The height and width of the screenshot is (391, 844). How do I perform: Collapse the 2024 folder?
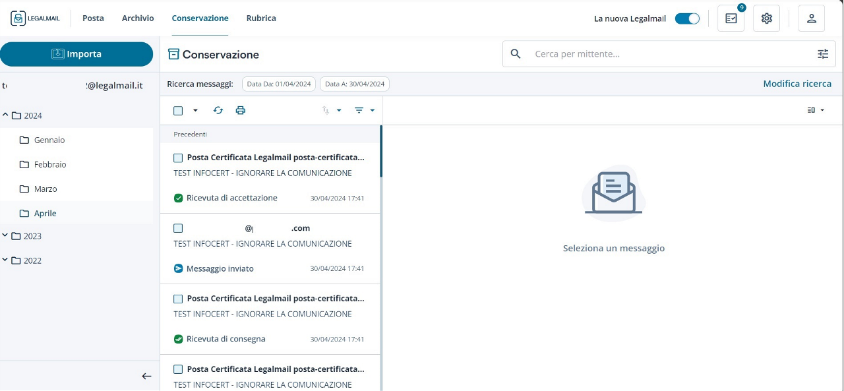point(6,115)
